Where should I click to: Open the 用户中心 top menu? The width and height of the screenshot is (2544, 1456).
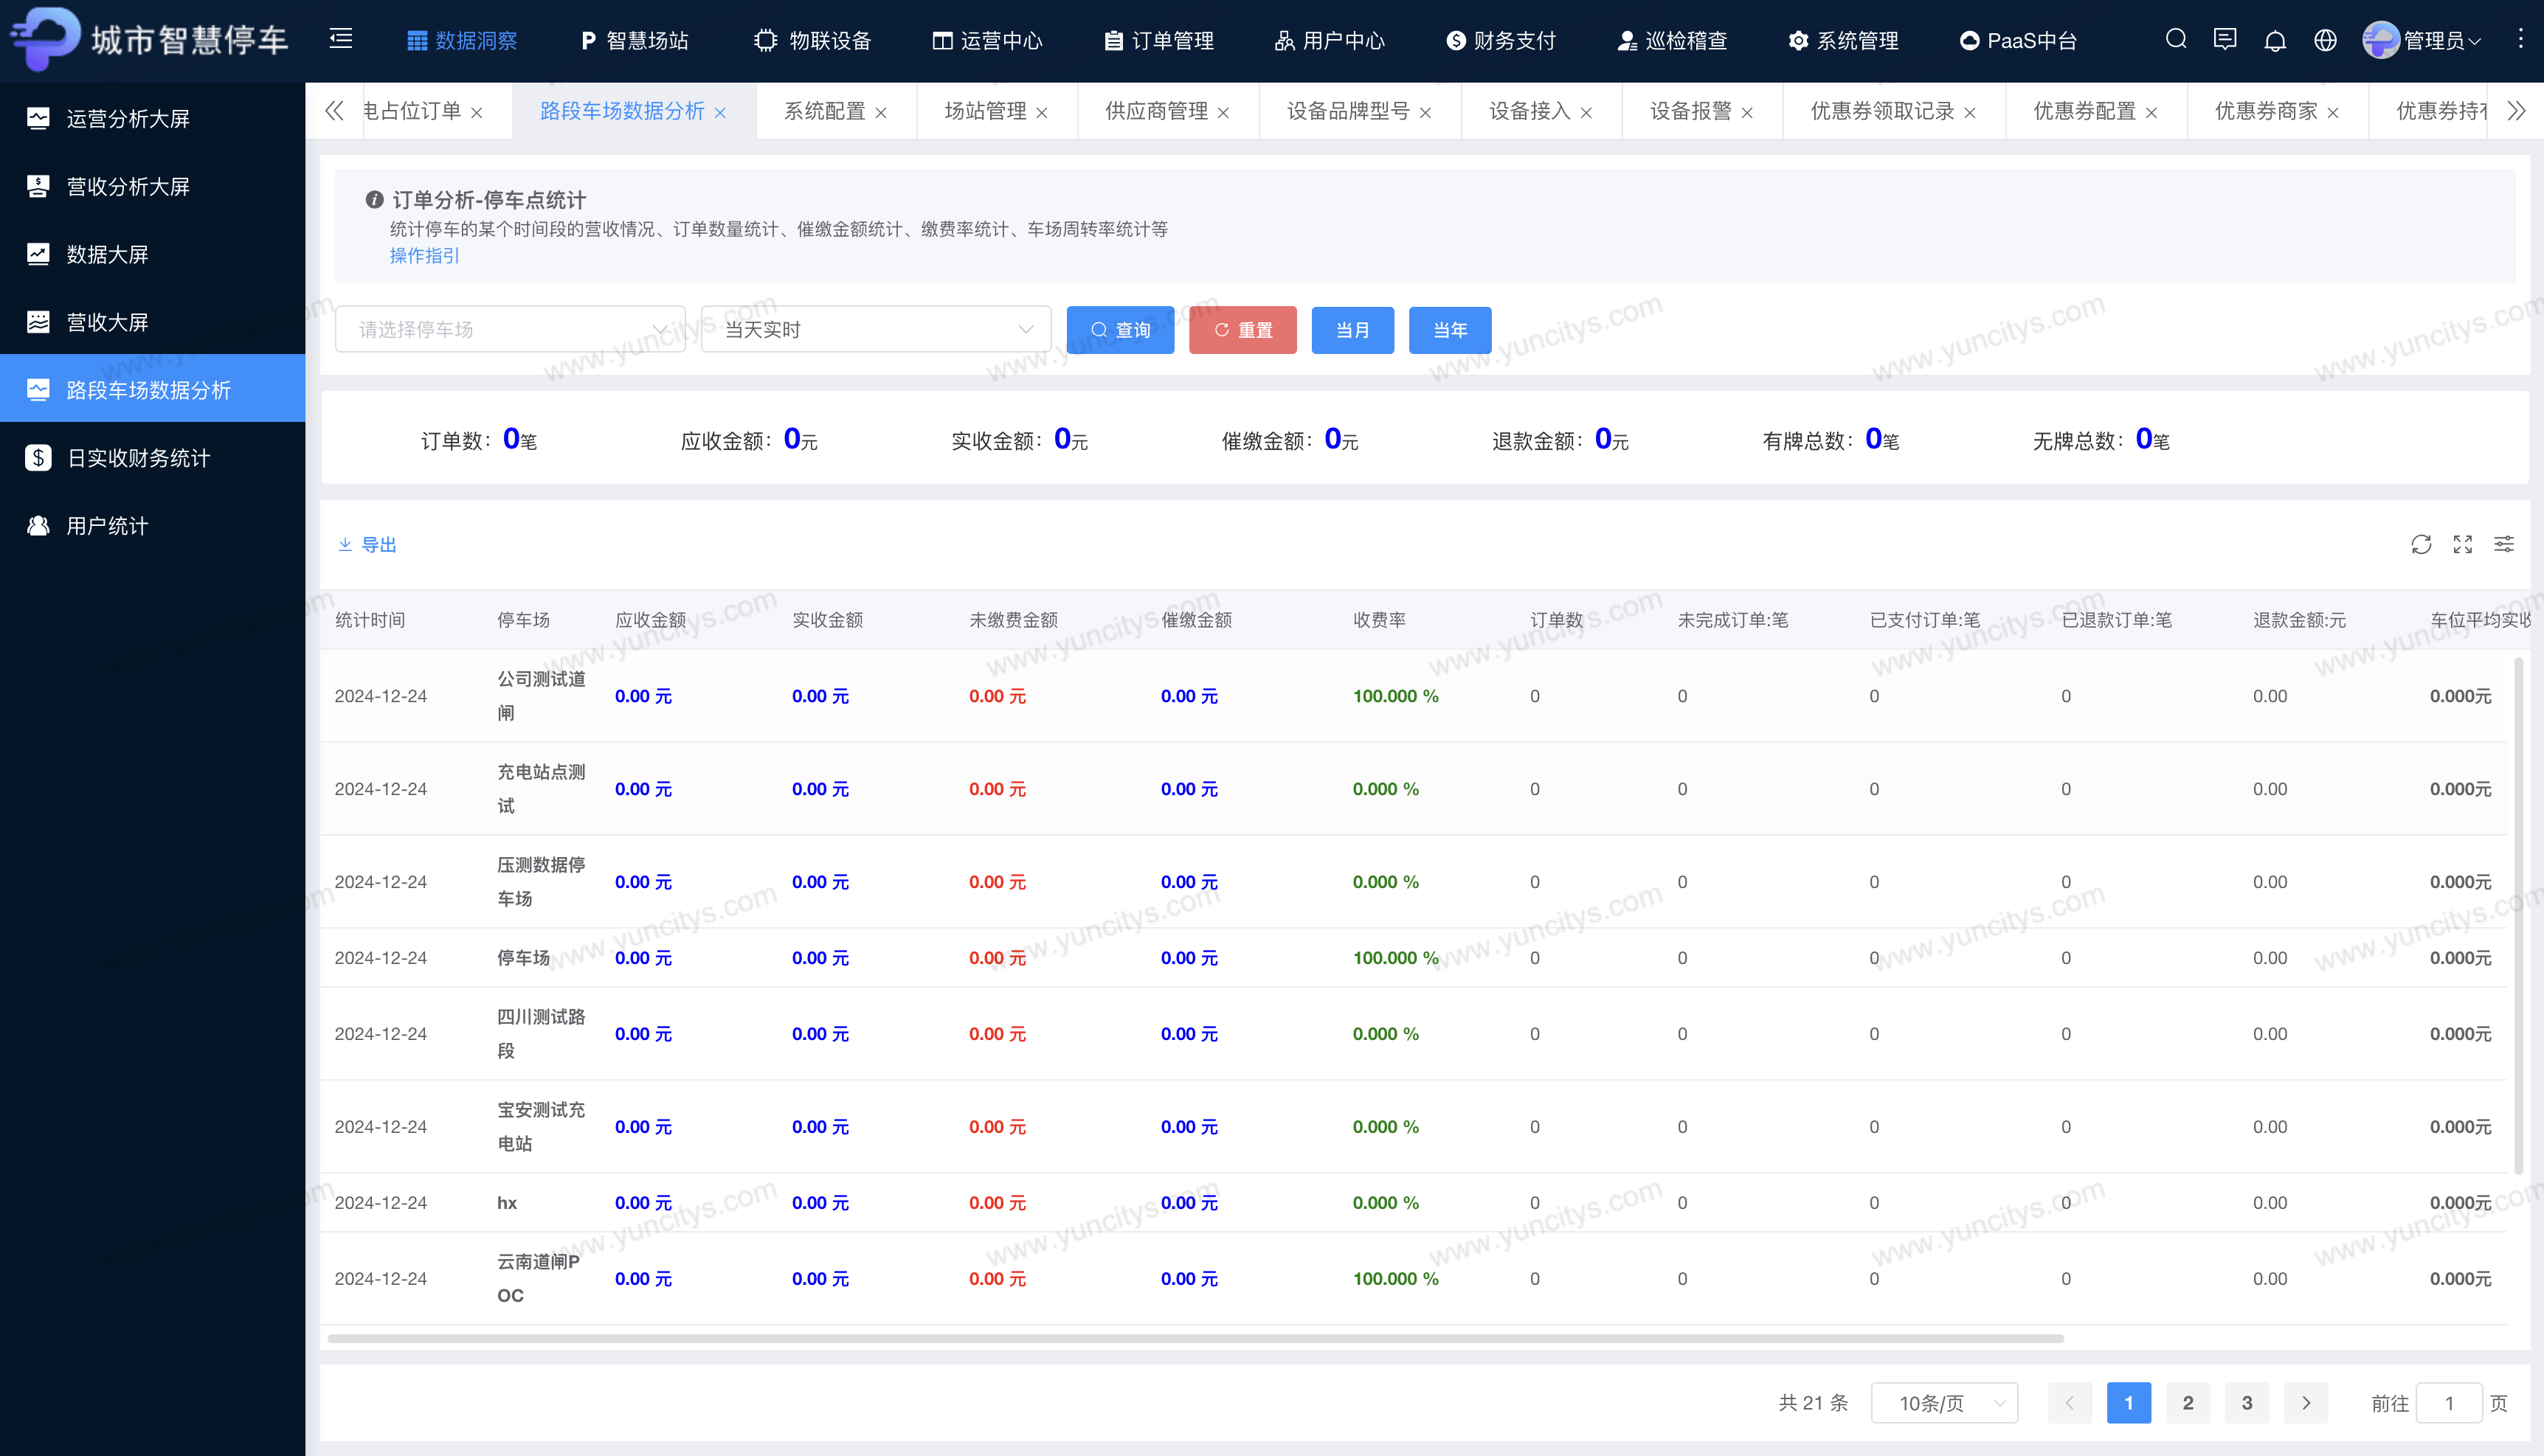(x=1330, y=41)
